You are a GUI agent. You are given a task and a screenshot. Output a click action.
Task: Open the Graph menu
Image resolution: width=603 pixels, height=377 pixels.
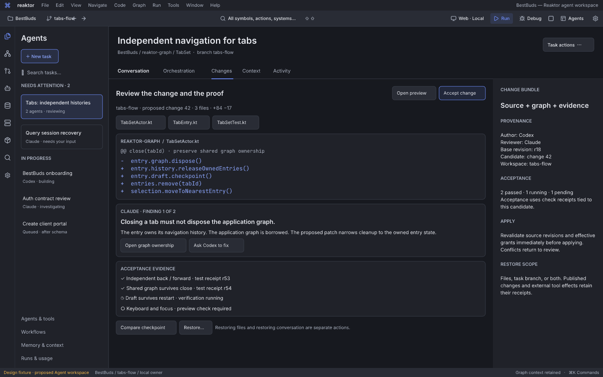[x=139, y=5]
